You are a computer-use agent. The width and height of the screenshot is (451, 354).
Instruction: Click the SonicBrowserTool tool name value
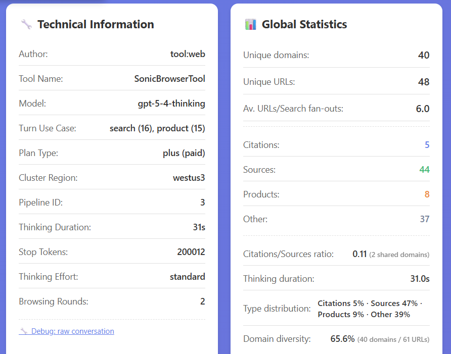(169, 79)
